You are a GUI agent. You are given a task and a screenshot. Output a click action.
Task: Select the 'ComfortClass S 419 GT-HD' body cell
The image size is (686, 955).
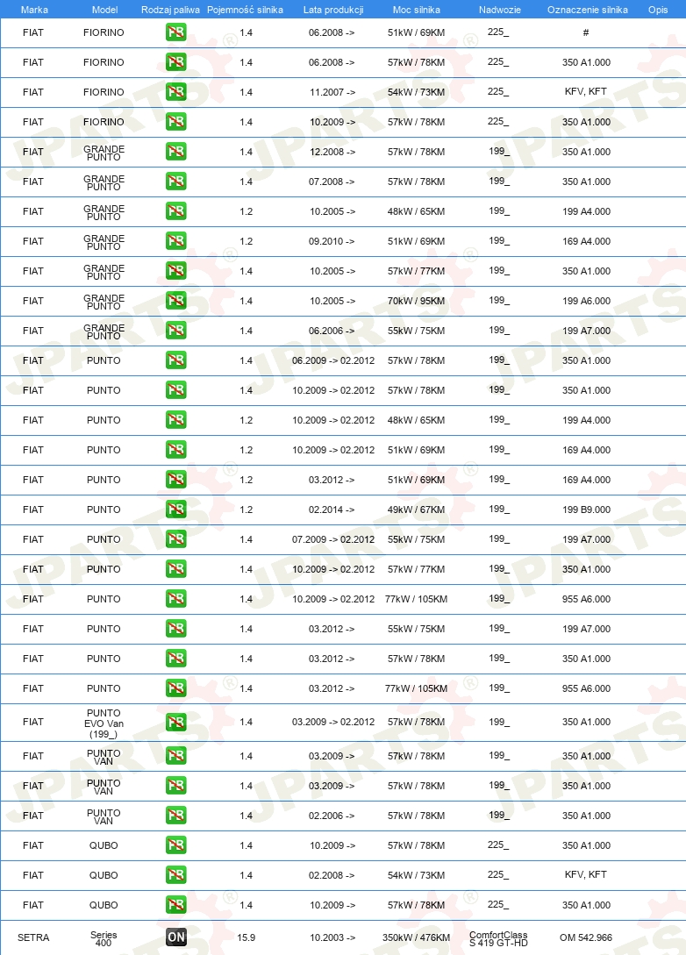pyautogui.click(x=498, y=938)
